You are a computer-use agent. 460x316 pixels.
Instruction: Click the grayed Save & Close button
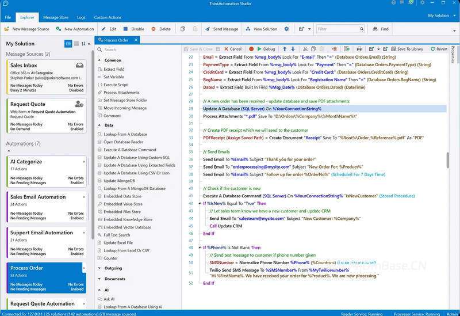pos(198,49)
